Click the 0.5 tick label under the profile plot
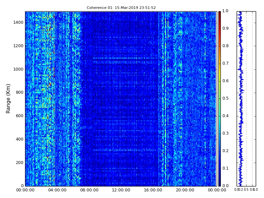This screenshot has width=264, height=198. 246,189
